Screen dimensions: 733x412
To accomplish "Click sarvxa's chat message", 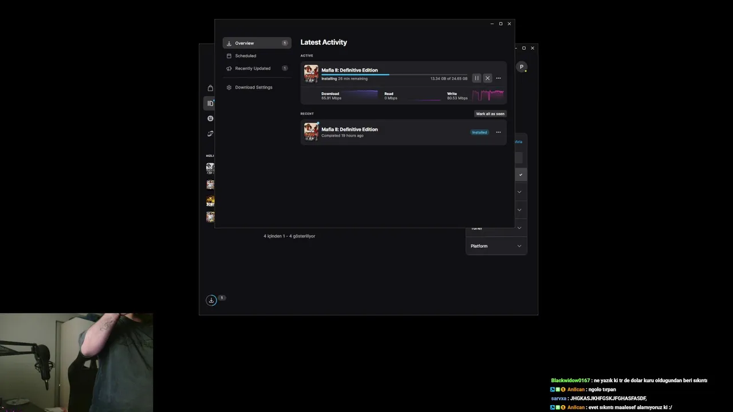I will [x=599, y=398].
